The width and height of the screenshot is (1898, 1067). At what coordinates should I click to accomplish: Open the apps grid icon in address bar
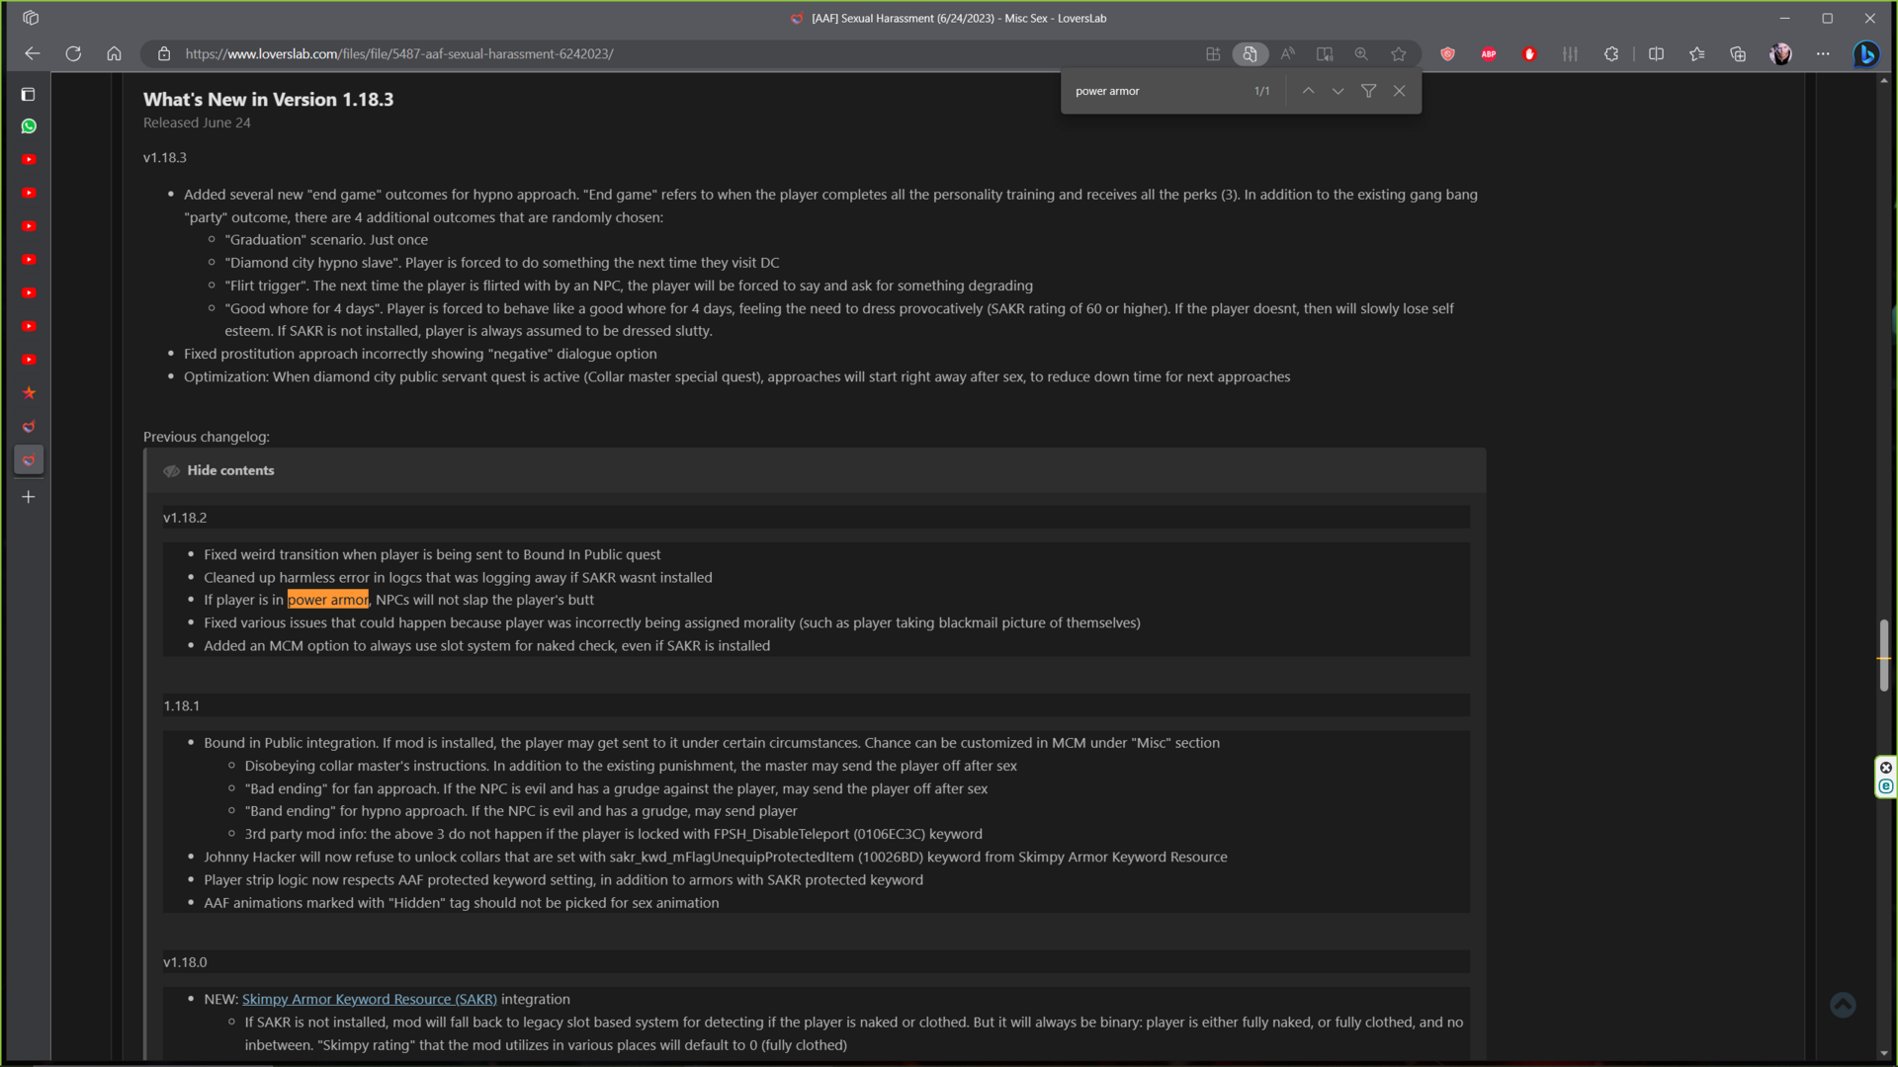(x=1213, y=54)
